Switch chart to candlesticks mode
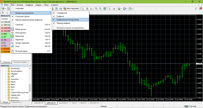Viewport: 203px width, 108px height. (87, 9)
